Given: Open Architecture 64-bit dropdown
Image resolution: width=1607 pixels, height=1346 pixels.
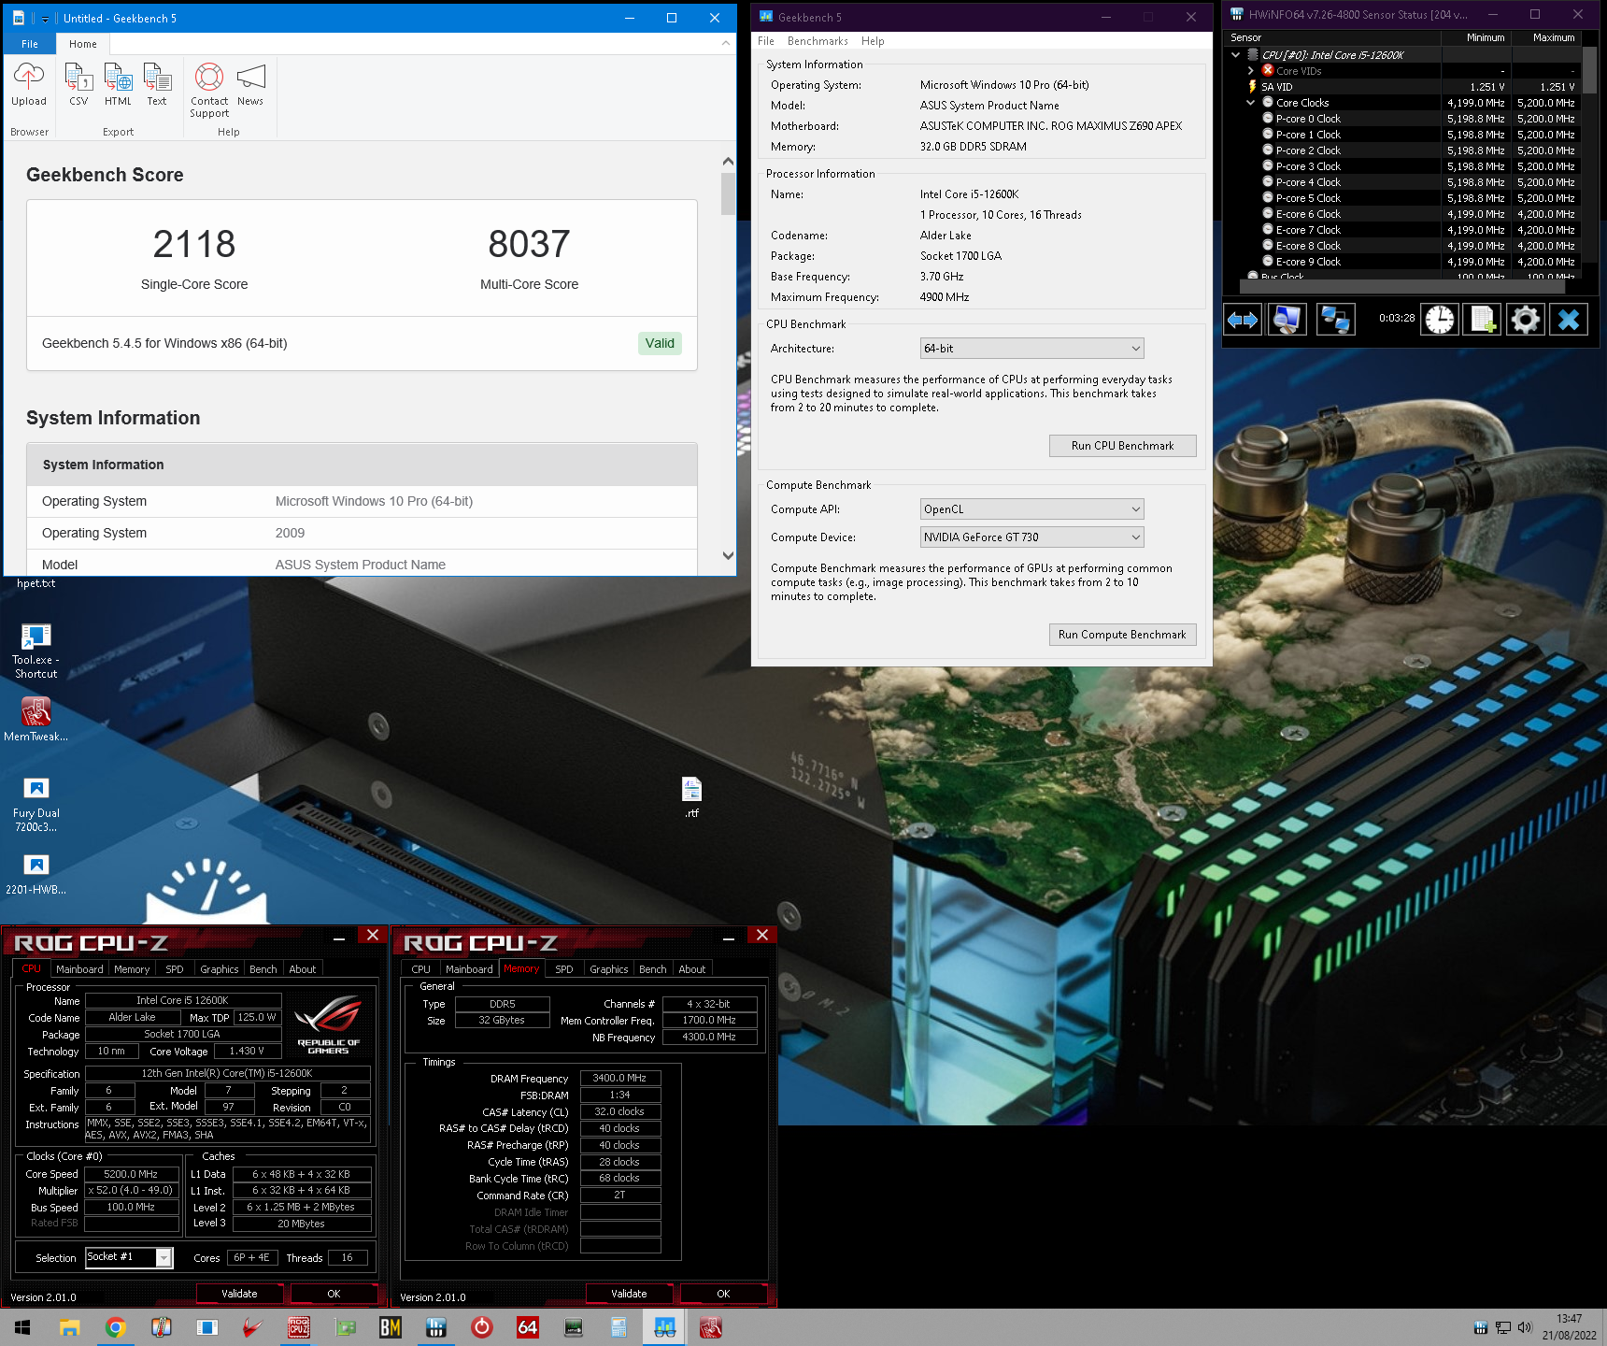Looking at the screenshot, I should pos(1031,349).
